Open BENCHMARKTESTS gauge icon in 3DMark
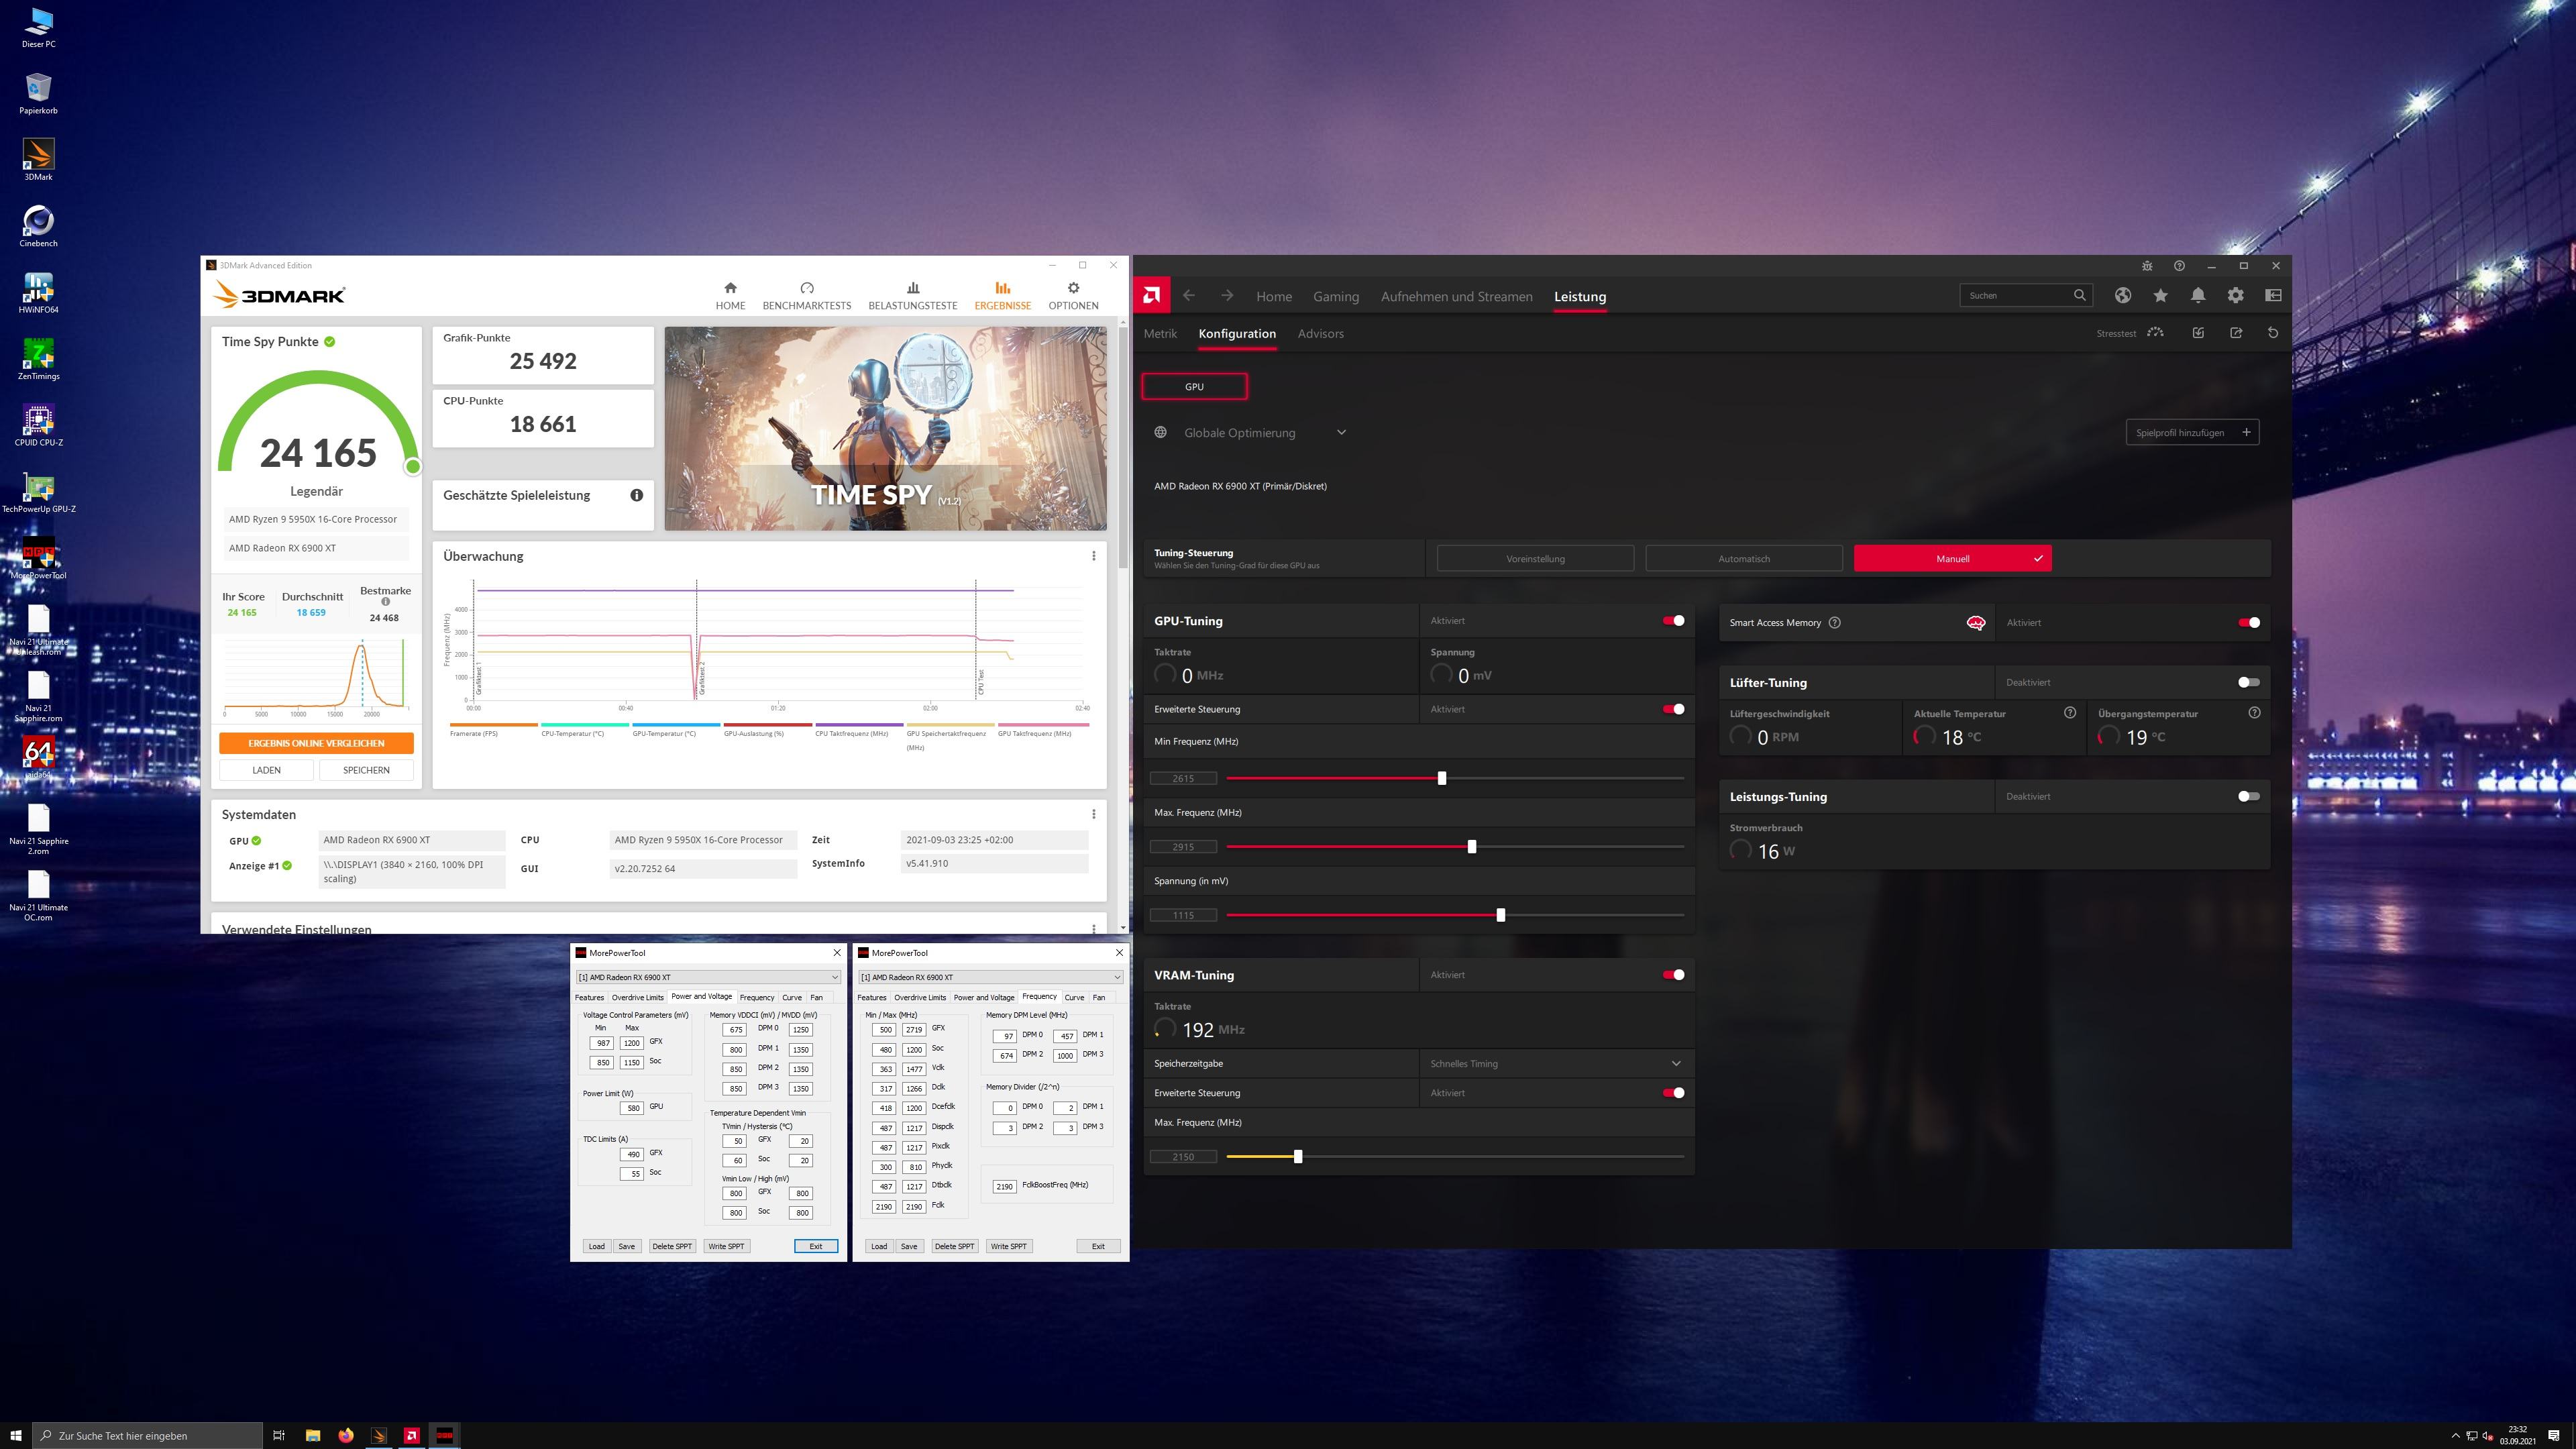Viewport: 2576px width, 1449px height. pos(807,288)
